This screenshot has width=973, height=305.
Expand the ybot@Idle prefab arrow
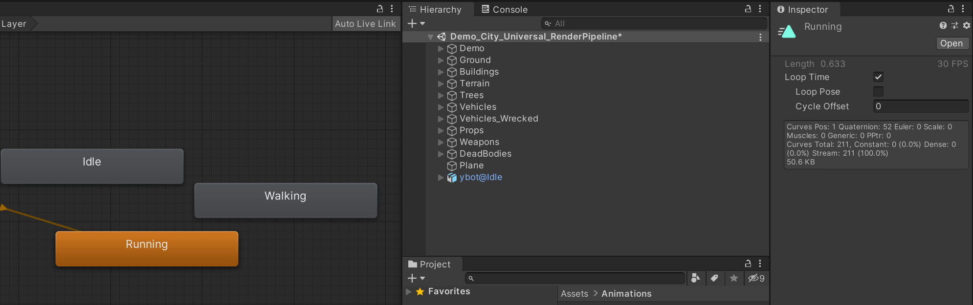[441, 178]
